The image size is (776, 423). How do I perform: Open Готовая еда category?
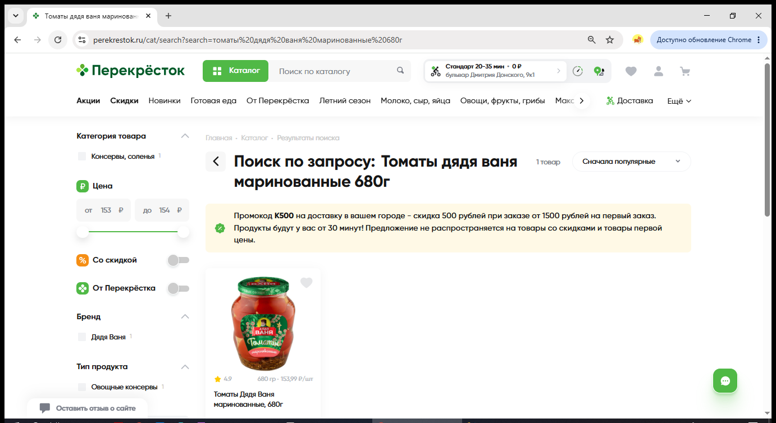click(x=213, y=101)
